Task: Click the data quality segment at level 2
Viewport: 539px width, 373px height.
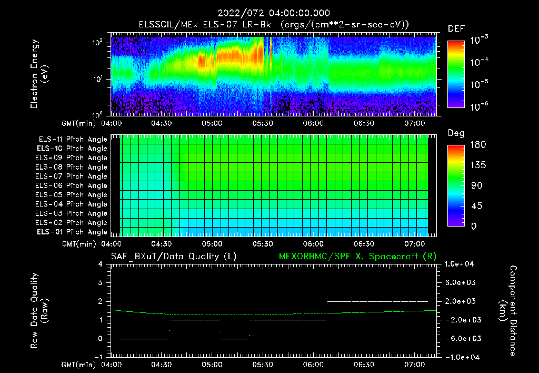Action: point(377,301)
